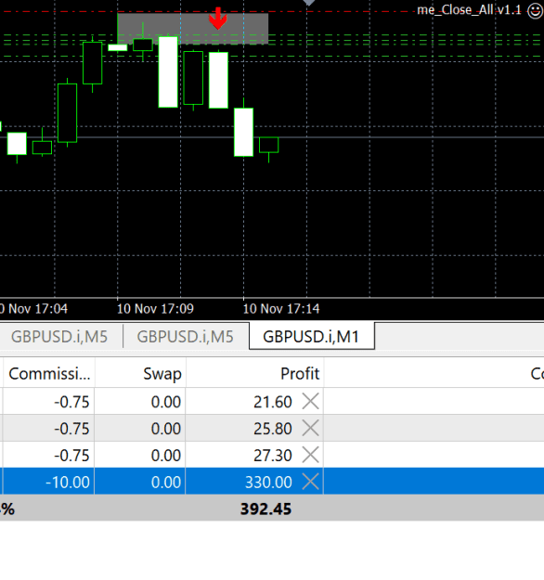The height and width of the screenshot is (580, 544).
Task: Click the gray chart shift triangle marker
Action: (x=309, y=3)
